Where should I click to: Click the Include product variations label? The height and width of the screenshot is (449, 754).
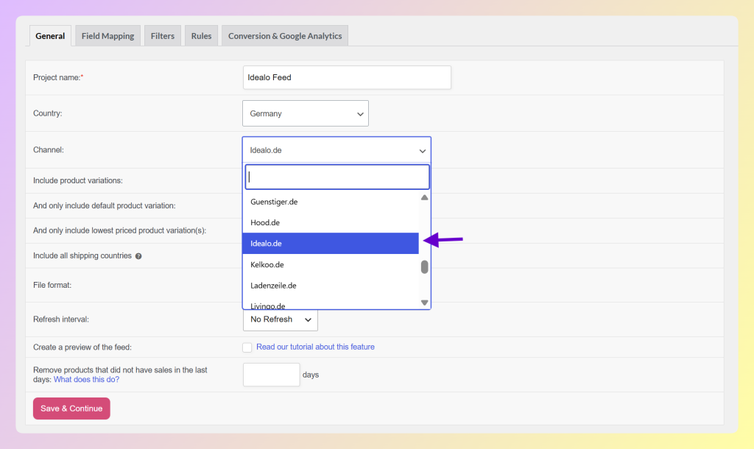click(78, 181)
